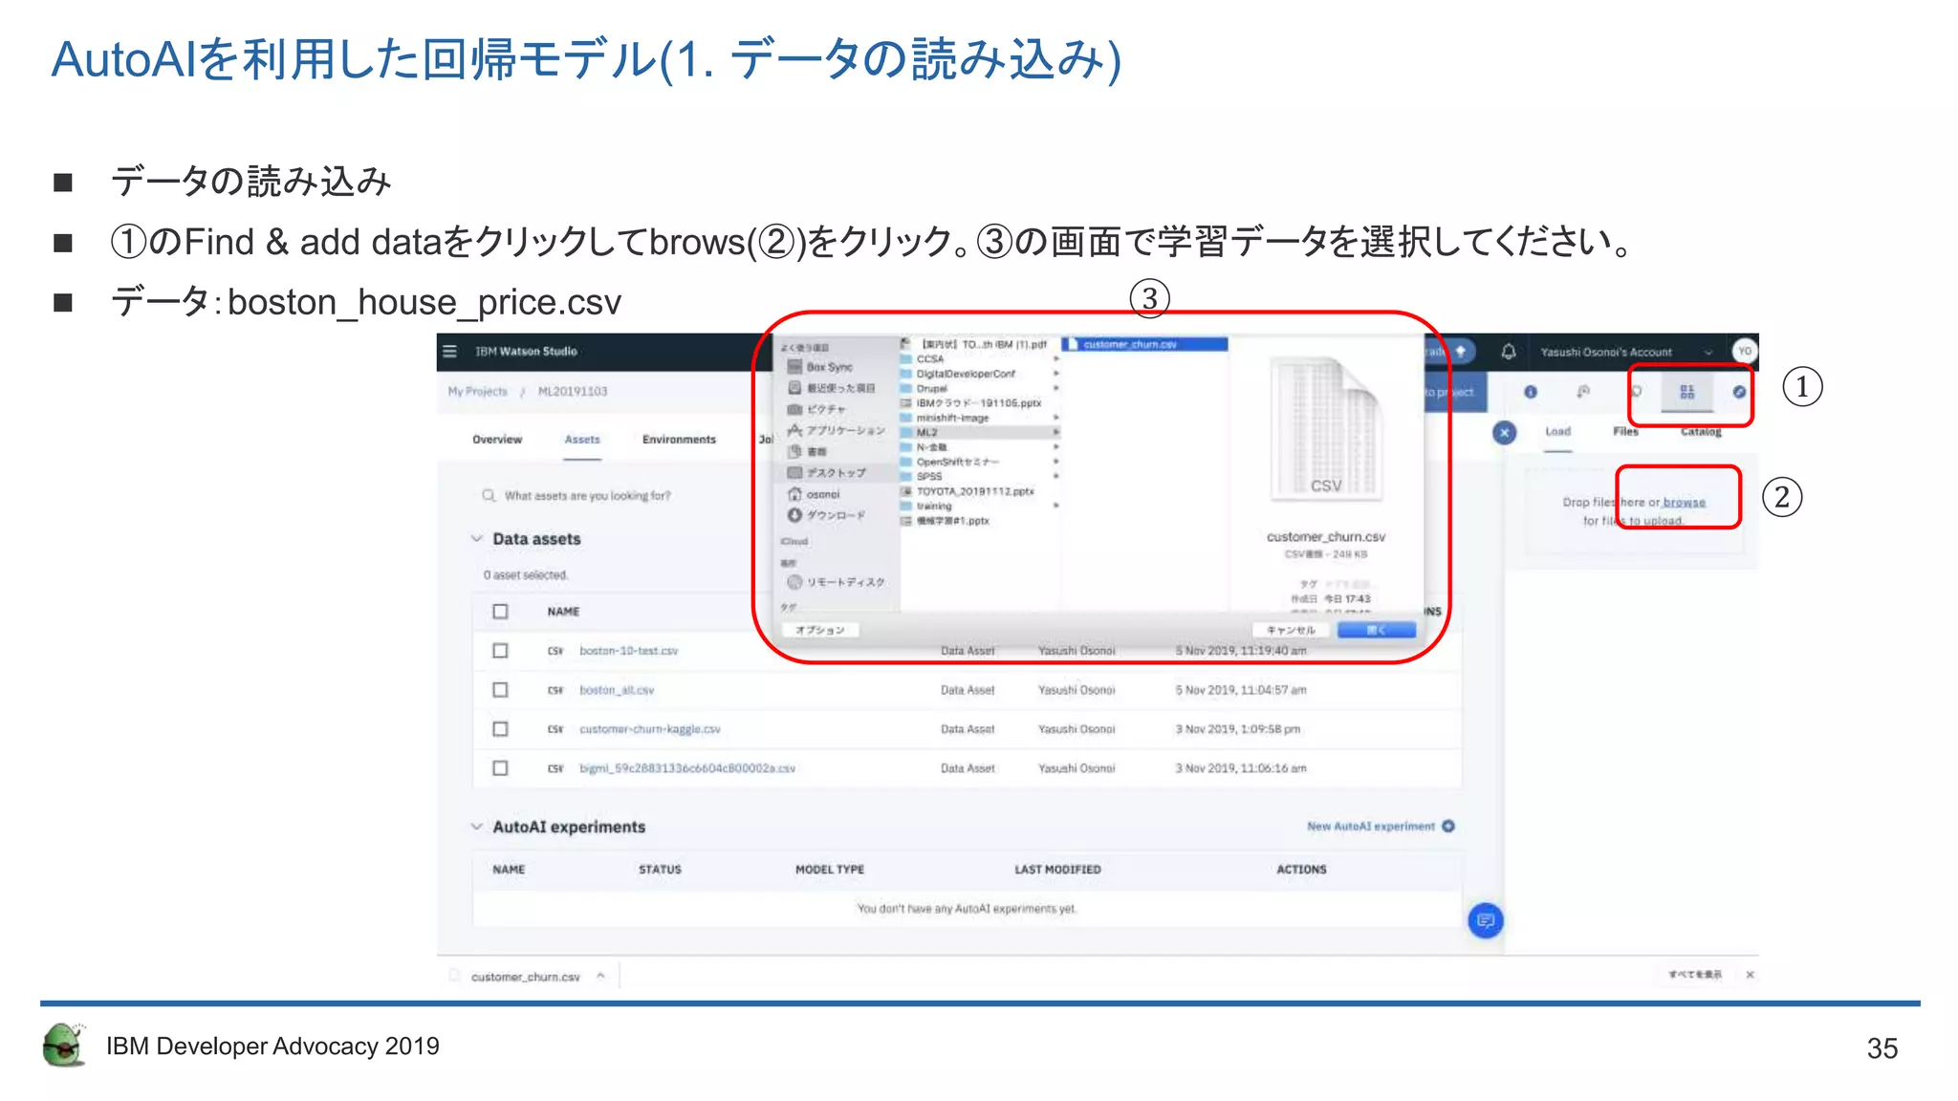Select customer_churn.csv in the file dialog
This screenshot has width=1958, height=1101.
point(1143,344)
